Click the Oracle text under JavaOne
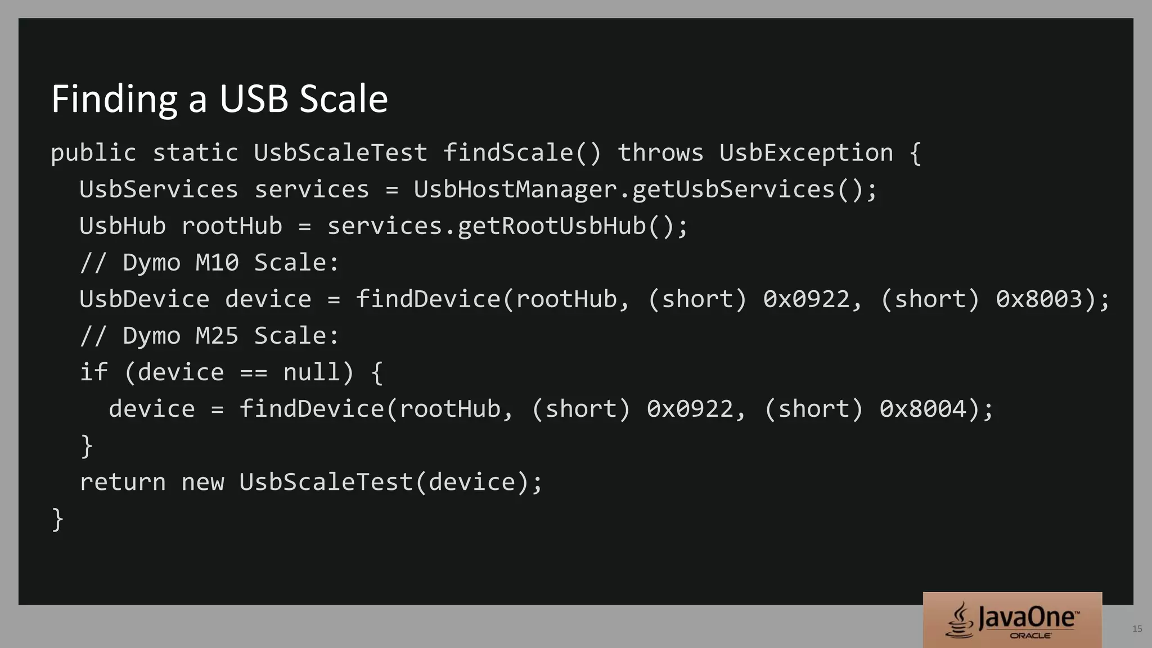The image size is (1152, 648). (1030, 636)
